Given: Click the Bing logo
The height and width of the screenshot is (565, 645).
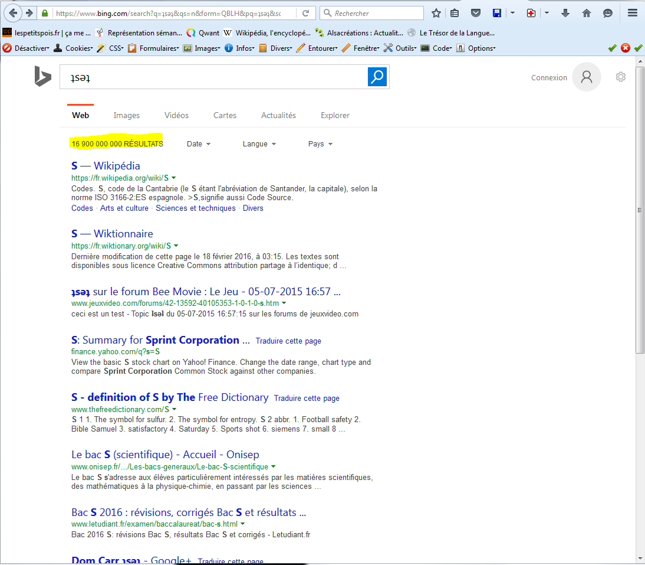Looking at the screenshot, I should click(x=42, y=77).
